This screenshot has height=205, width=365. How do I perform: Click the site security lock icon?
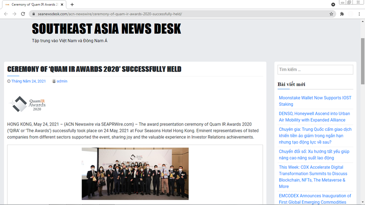point(34,14)
